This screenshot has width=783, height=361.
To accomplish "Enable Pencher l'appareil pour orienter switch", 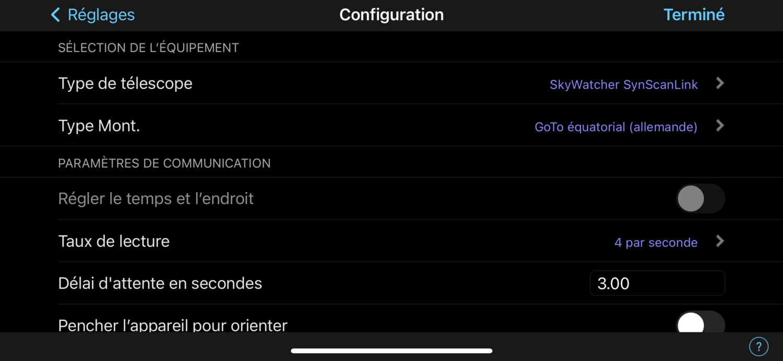I will [x=700, y=323].
